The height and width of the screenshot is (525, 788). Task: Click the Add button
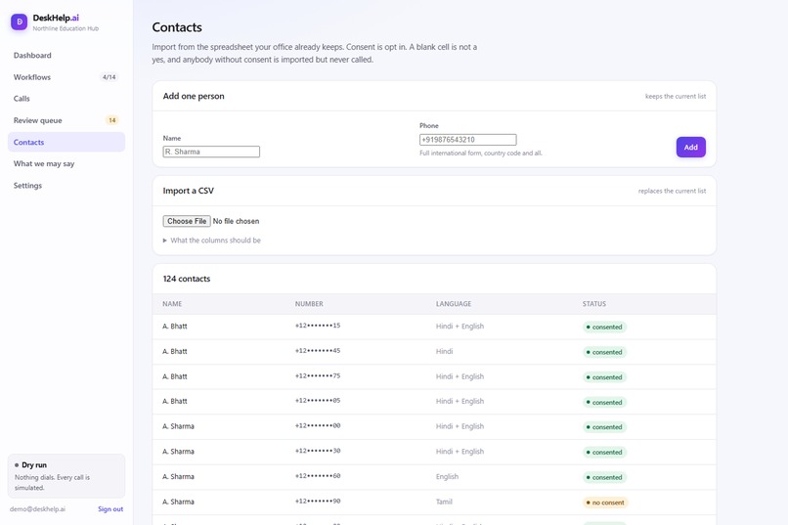(690, 148)
